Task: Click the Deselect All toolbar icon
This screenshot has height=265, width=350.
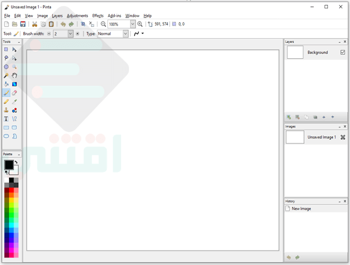Action: coord(91,24)
